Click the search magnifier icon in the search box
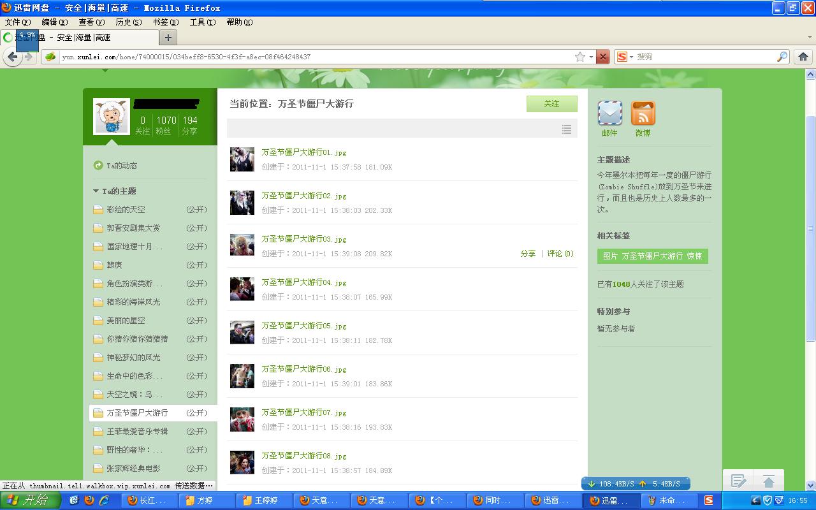Screen dimensions: 816x510 782,57
